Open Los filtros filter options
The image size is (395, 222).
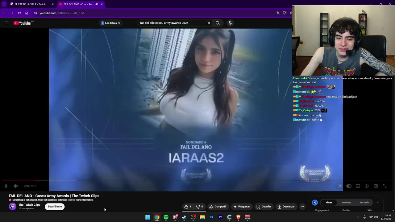110,23
